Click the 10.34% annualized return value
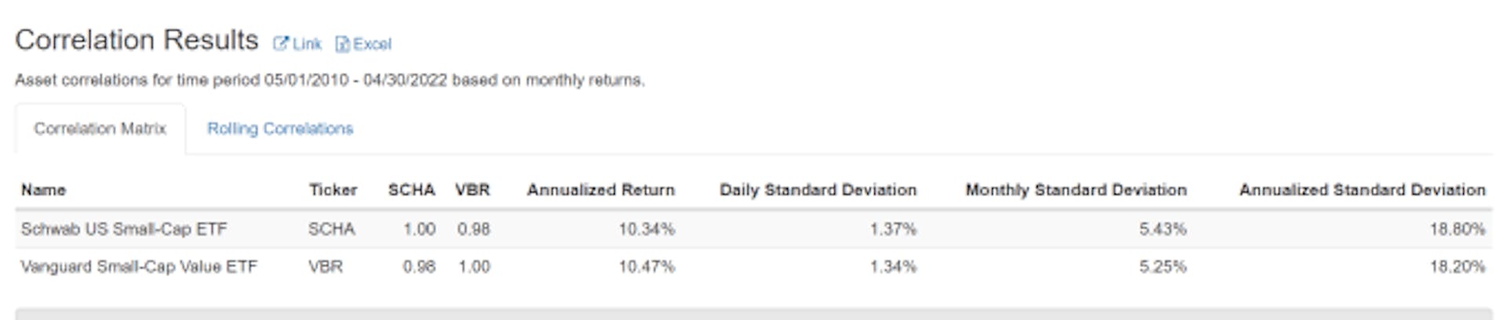This screenshot has height=320, width=1507. pyautogui.click(x=647, y=229)
